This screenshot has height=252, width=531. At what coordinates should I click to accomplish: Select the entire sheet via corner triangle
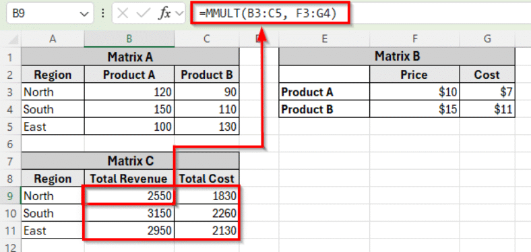13,39
